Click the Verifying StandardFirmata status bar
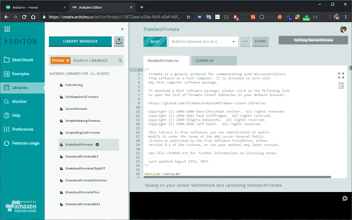 click(313, 40)
